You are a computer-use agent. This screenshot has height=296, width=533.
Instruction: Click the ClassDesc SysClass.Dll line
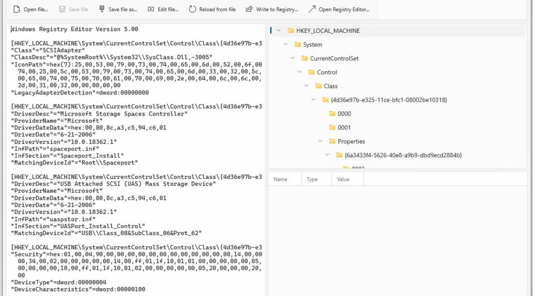pyautogui.click(x=111, y=57)
